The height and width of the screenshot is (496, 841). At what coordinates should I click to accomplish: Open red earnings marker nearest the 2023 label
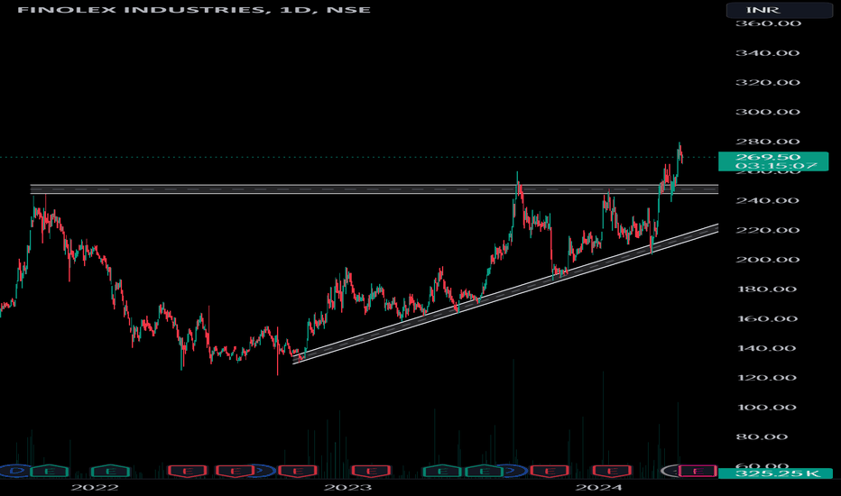pyautogui.click(x=371, y=472)
